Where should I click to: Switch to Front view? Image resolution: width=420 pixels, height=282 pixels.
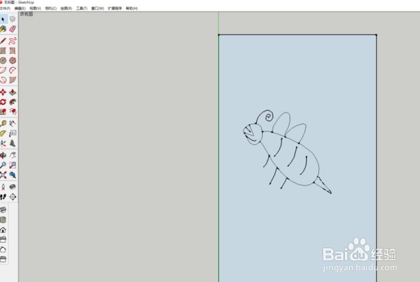[x=3, y=230]
